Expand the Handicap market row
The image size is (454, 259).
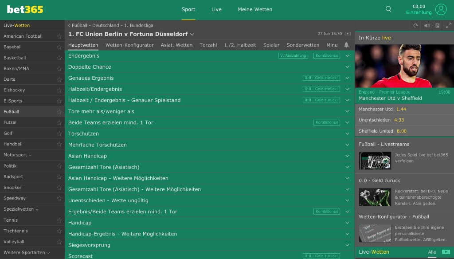(x=210, y=223)
